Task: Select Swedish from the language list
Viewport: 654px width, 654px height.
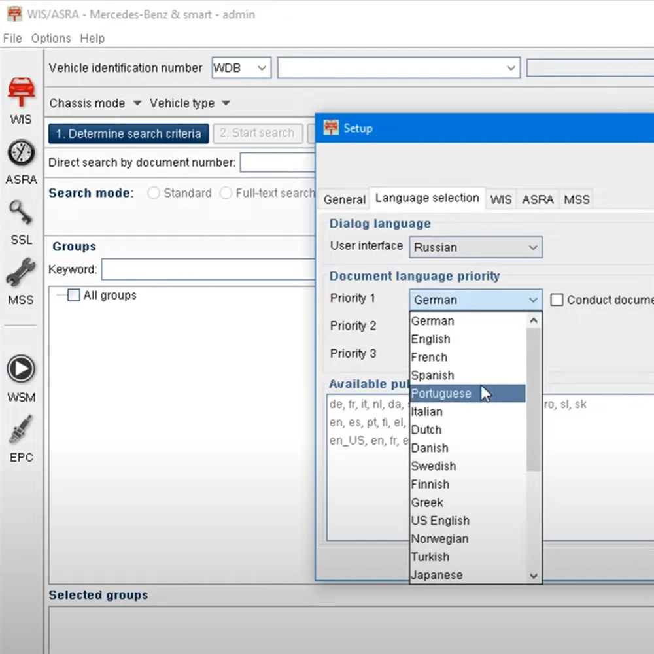Action: point(468,466)
